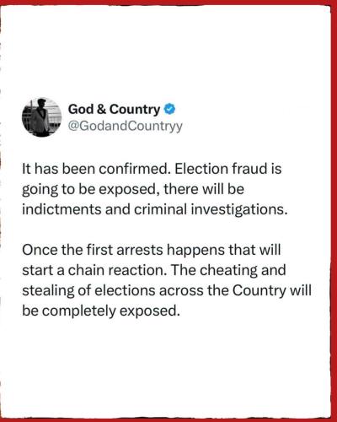Screen dimensions: 337x422
Task: Click the line 'indictments and criminal investigations.'
Action: [x=155, y=209]
